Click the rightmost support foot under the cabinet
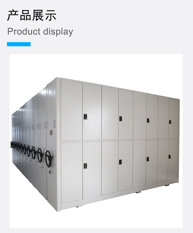The height and width of the screenshot is (233, 193). point(167,185)
